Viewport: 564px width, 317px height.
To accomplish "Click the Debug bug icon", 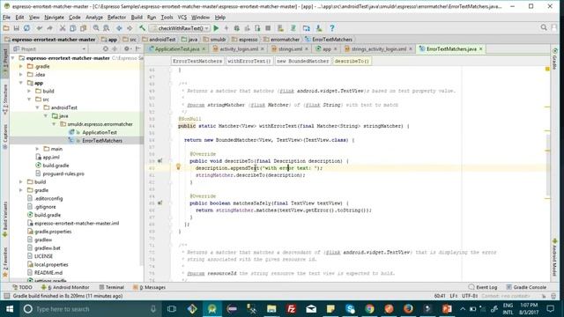I will (237, 28).
